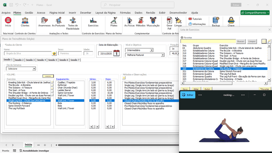Click the Data de Elaboração date field
Screen dimensions: 272x153
106,54
